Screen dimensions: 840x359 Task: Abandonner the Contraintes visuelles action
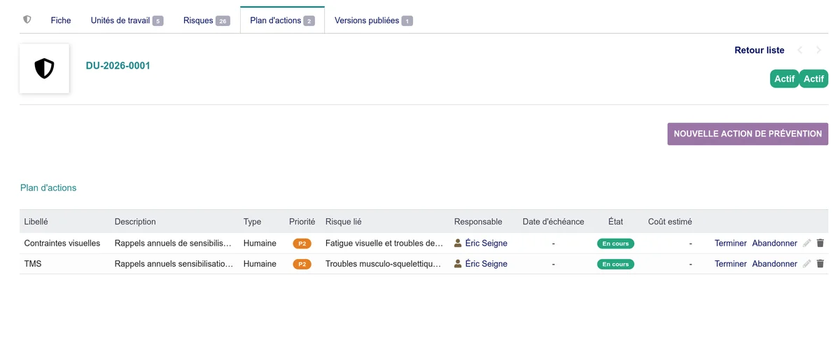click(775, 244)
